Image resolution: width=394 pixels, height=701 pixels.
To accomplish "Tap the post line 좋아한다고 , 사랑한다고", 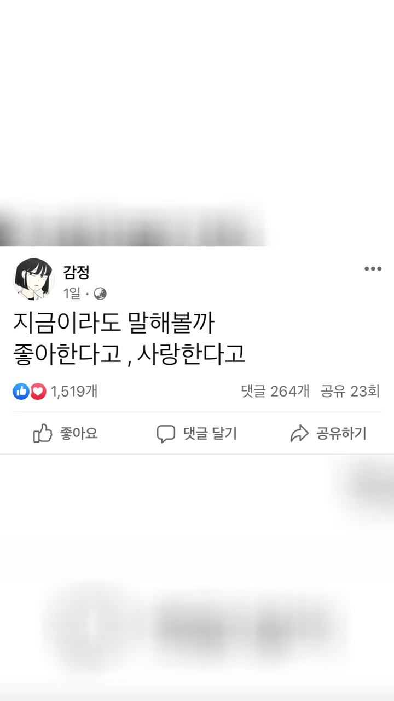I will point(130,355).
